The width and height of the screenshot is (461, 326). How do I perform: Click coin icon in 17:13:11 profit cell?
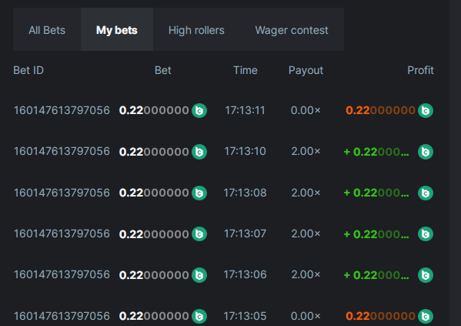426,111
